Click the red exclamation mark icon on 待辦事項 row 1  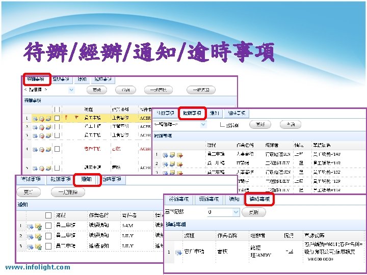click(x=66, y=118)
